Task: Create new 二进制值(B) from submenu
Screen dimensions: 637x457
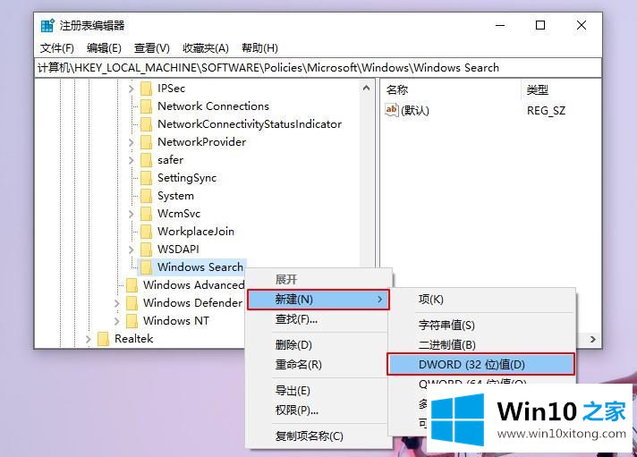Action: [481, 344]
